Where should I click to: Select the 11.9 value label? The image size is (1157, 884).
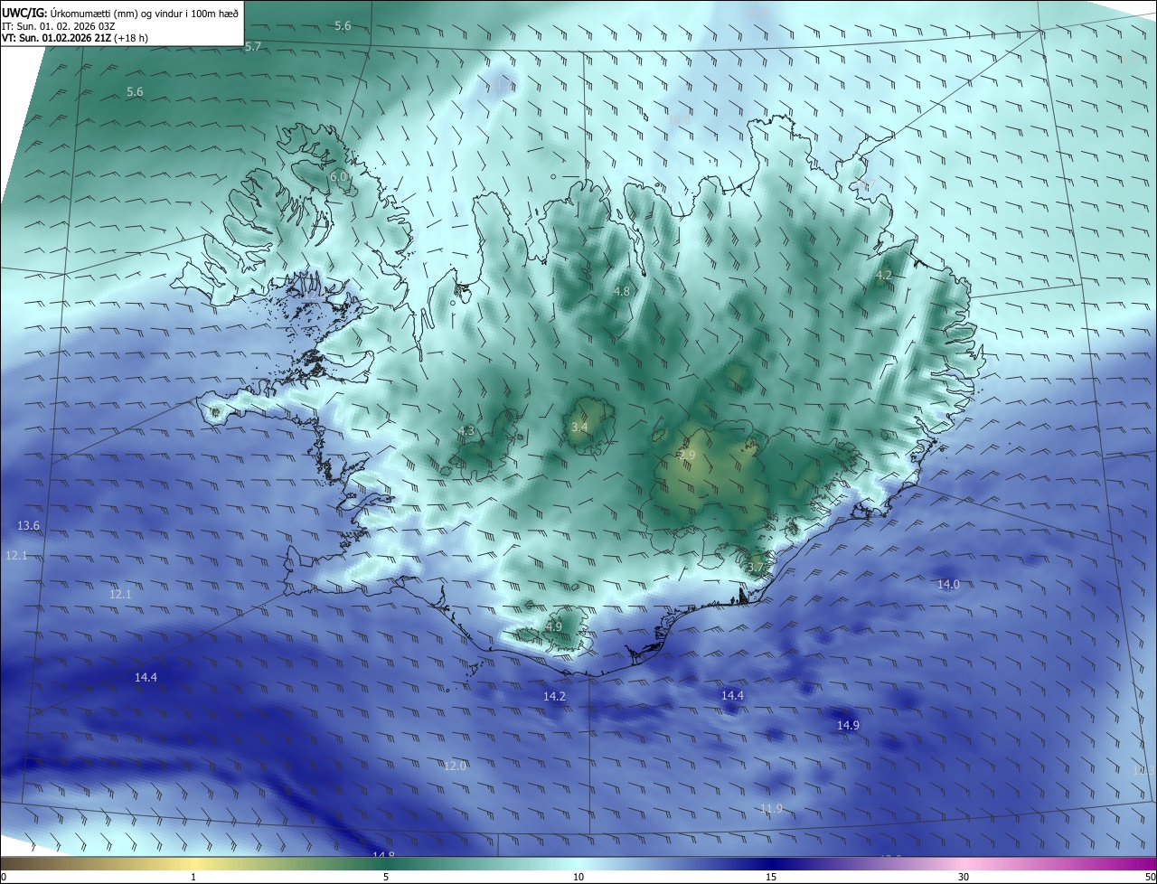coord(771,809)
